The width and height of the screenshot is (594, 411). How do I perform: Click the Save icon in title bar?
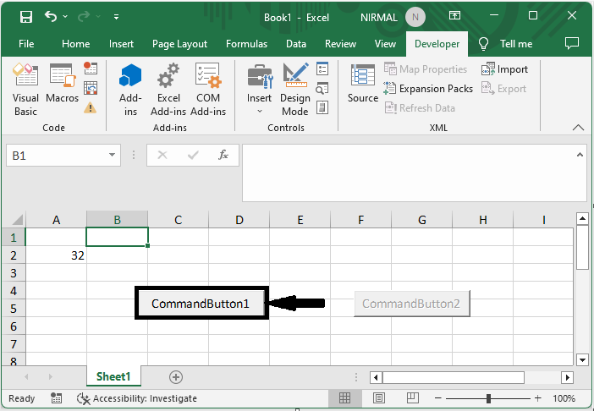(25, 16)
